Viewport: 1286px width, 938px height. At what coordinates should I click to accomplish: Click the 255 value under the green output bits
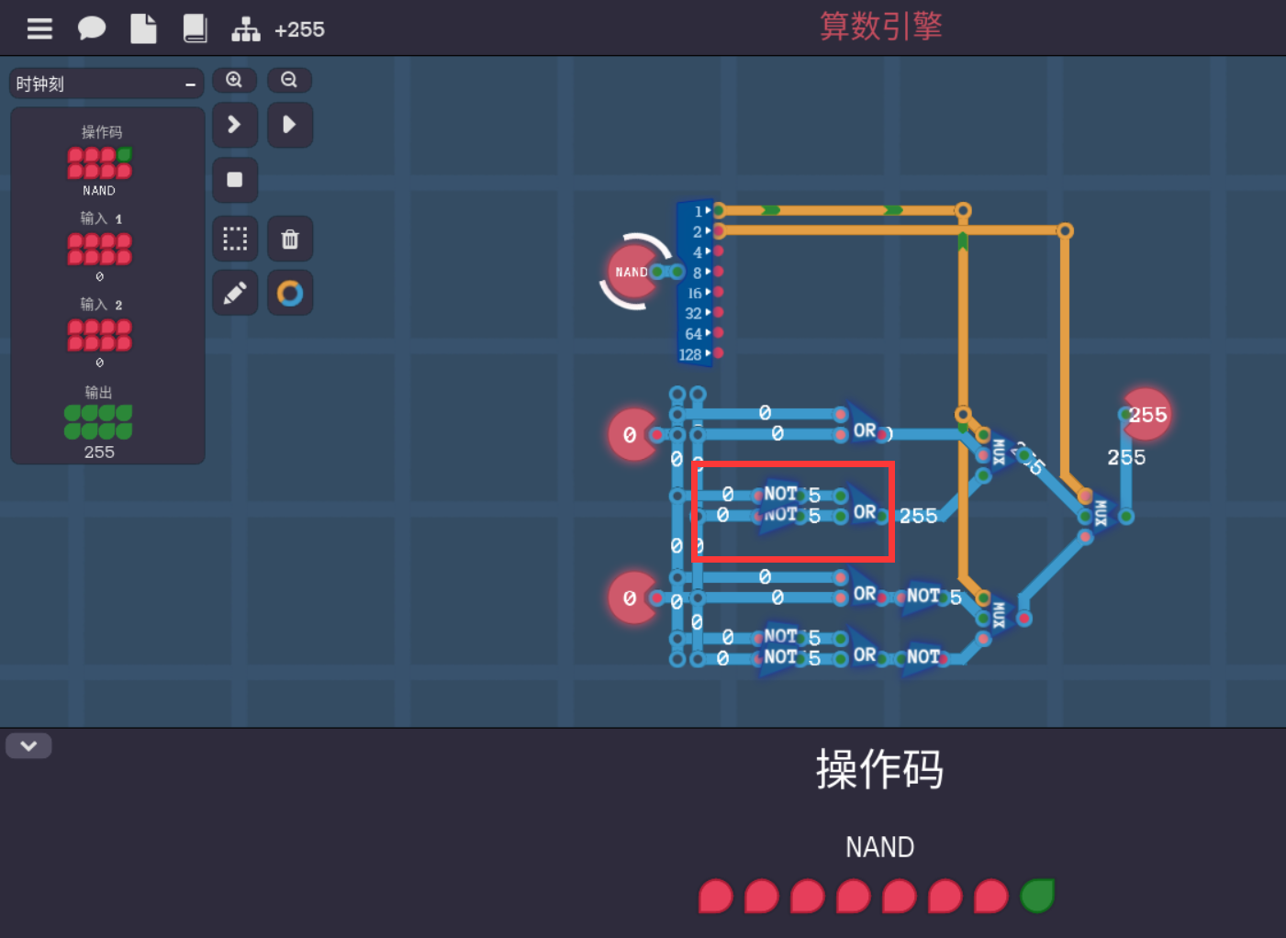coord(99,452)
